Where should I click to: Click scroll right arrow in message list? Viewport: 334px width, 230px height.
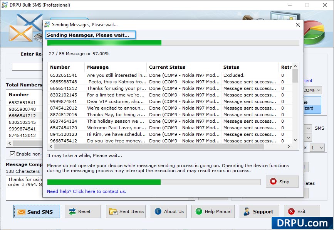coord(289,146)
